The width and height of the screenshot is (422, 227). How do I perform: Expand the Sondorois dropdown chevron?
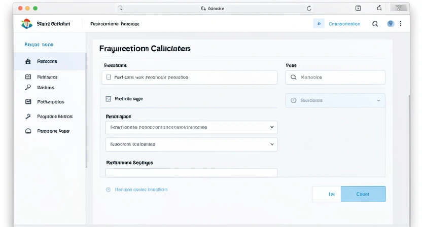[x=379, y=101]
